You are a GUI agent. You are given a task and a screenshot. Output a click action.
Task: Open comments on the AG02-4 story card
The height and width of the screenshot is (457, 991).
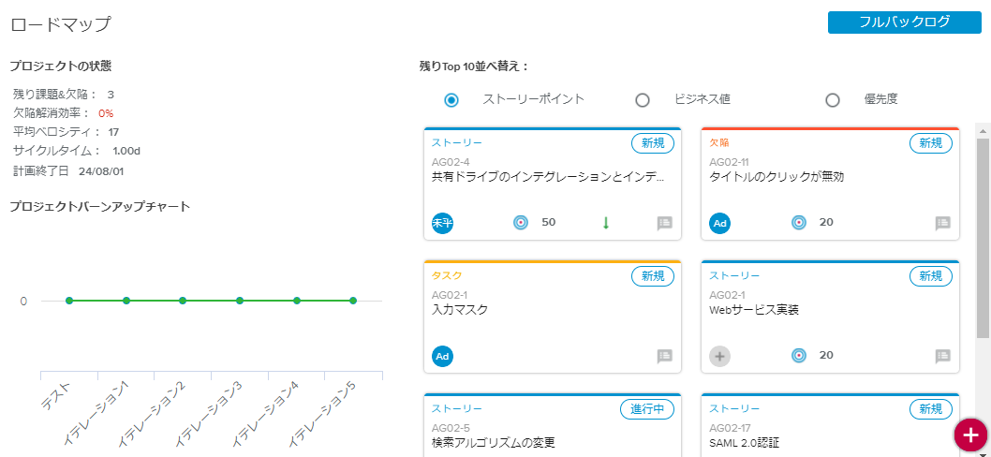665,223
